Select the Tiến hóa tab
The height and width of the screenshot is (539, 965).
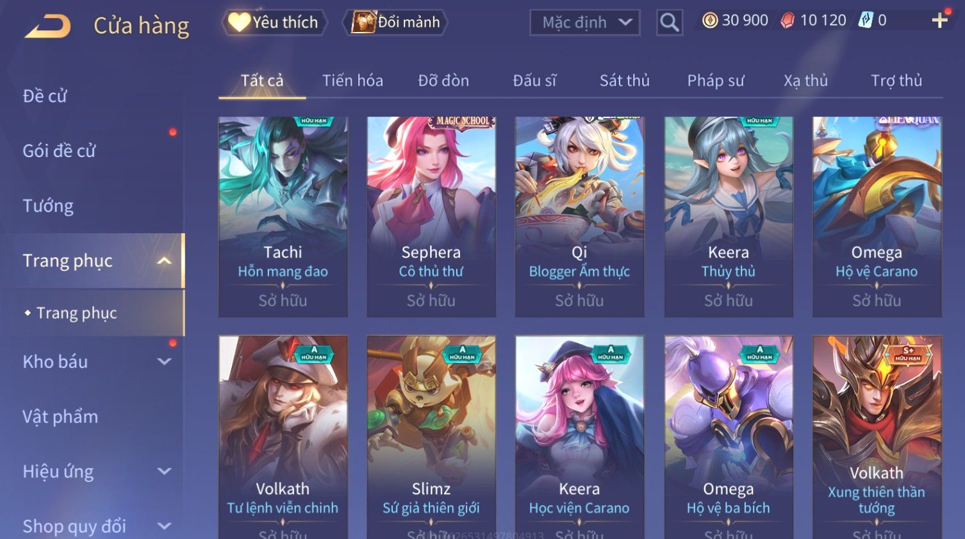point(352,81)
